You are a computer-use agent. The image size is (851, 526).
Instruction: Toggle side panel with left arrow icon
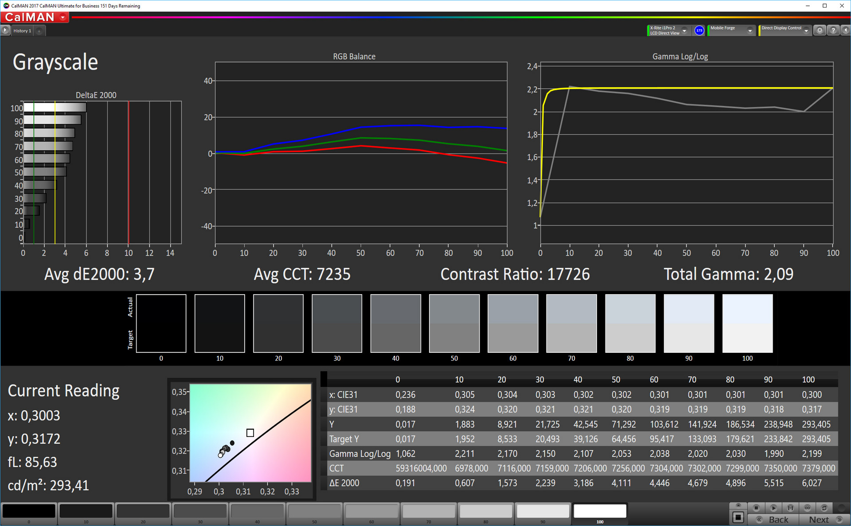click(x=846, y=31)
